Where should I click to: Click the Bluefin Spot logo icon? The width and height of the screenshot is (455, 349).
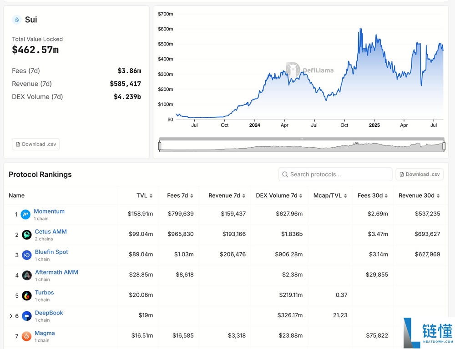pyautogui.click(x=26, y=255)
